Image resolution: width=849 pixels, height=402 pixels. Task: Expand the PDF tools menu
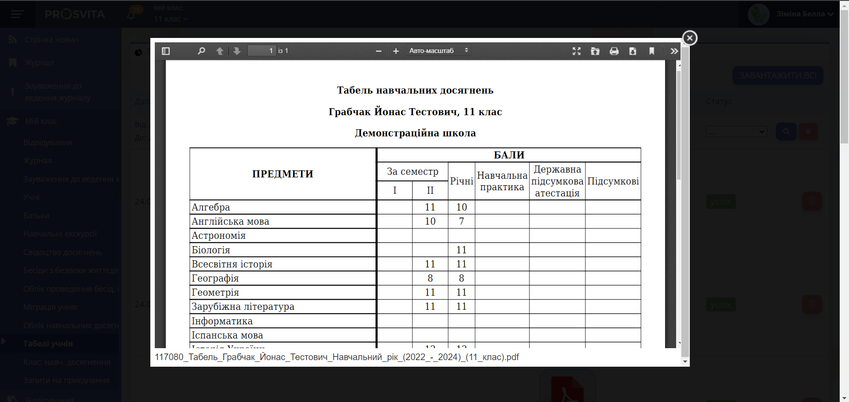click(674, 51)
